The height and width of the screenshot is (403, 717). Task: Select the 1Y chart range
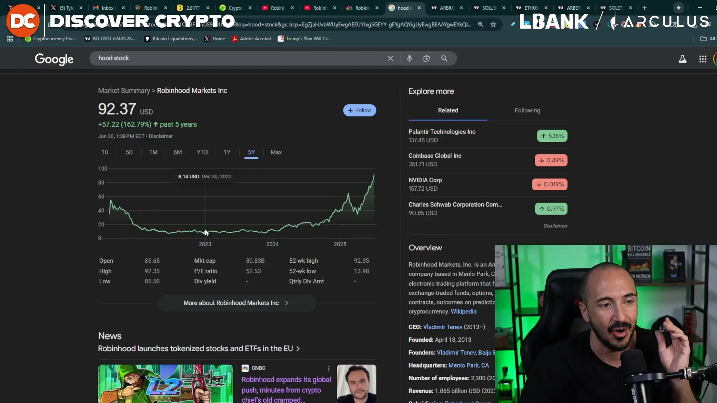(x=227, y=152)
